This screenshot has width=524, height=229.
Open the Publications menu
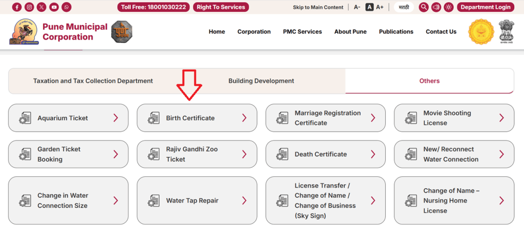396,32
